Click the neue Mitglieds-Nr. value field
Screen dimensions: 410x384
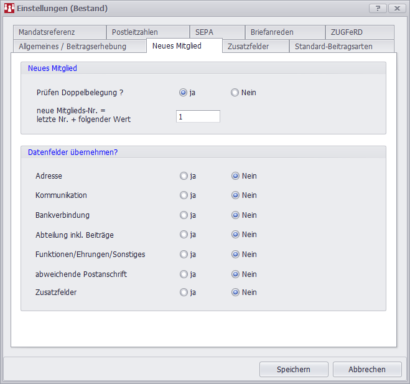[x=198, y=116]
